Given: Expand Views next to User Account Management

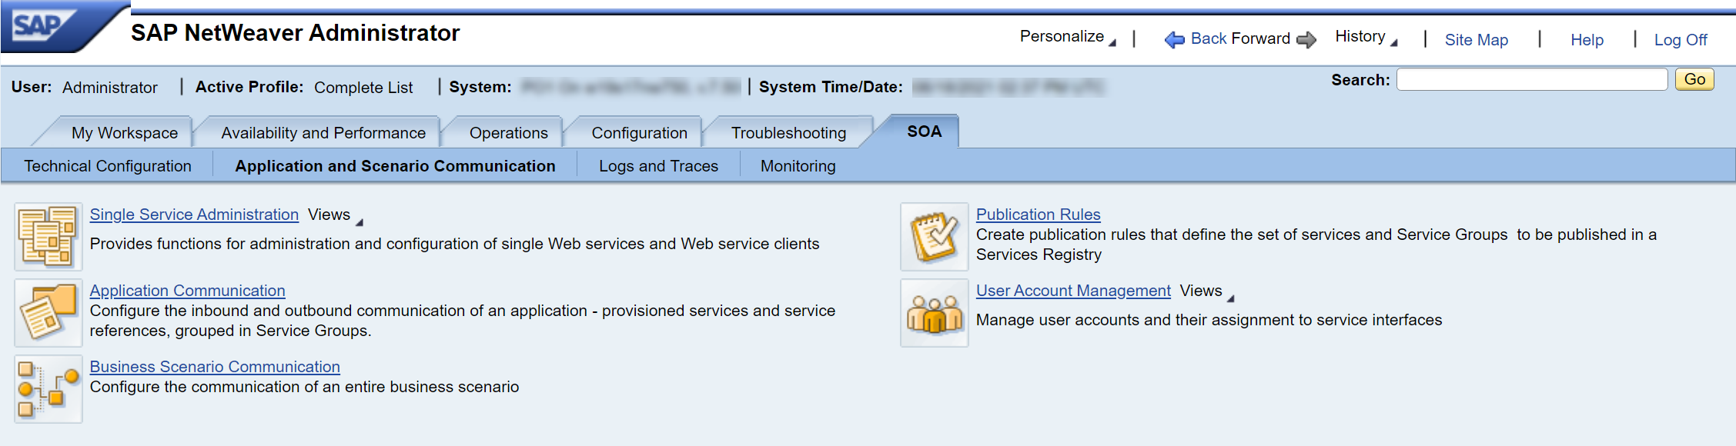Looking at the screenshot, I should [x=1206, y=291].
